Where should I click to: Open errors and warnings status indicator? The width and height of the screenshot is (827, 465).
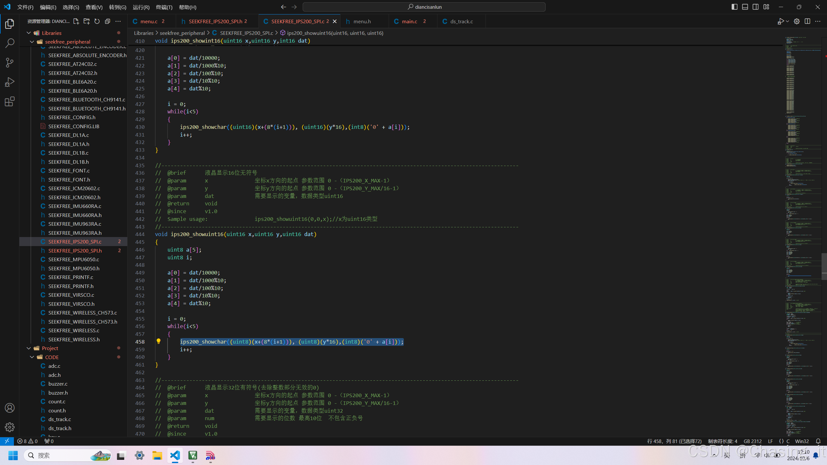(x=27, y=441)
